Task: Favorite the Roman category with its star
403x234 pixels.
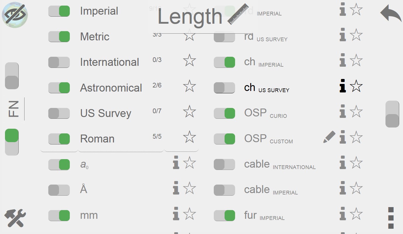Action: [x=189, y=137]
